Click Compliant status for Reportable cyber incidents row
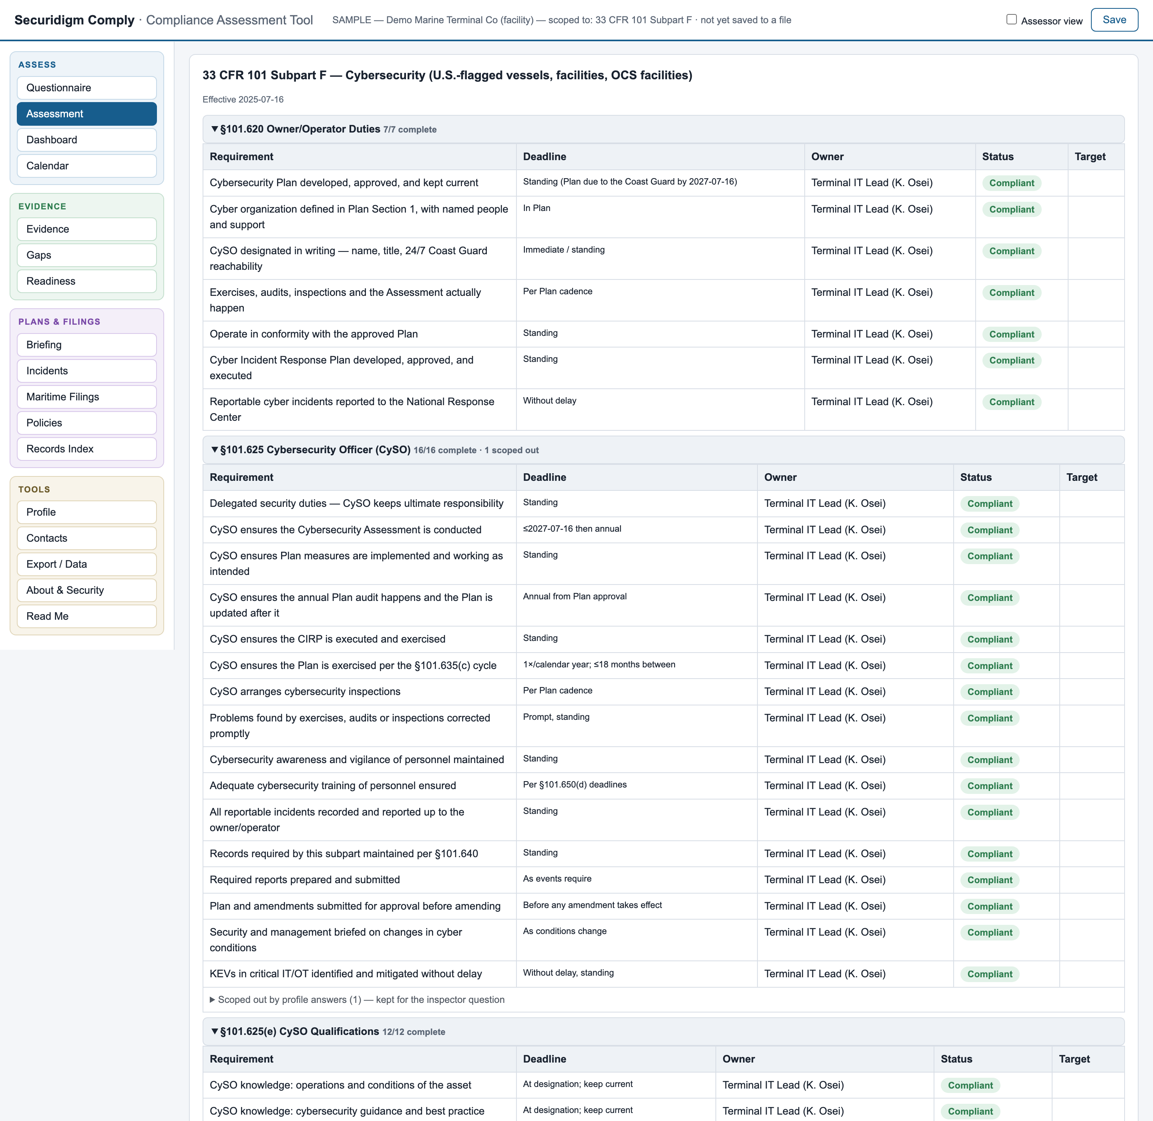Image resolution: width=1153 pixels, height=1121 pixels. [x=1011, y=402]
